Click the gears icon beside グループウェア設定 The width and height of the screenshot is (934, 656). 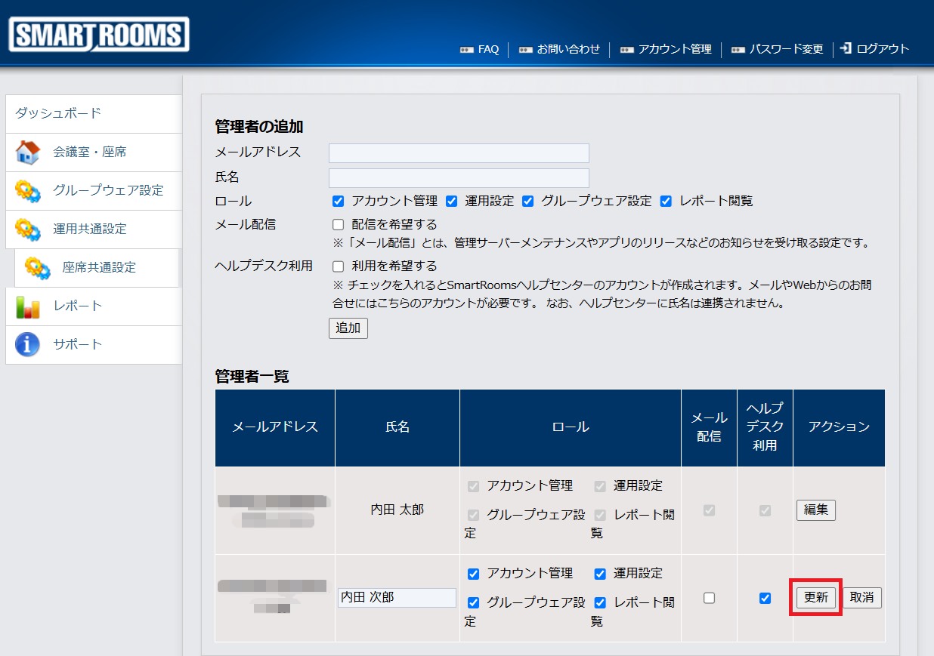(28, 191)
